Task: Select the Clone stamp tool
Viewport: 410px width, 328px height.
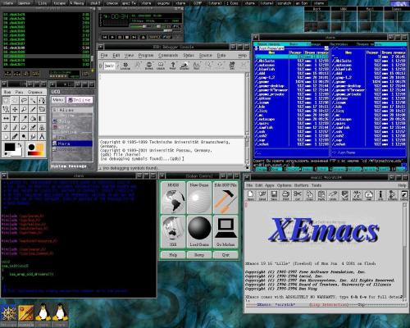Action: tap(42, 127)
